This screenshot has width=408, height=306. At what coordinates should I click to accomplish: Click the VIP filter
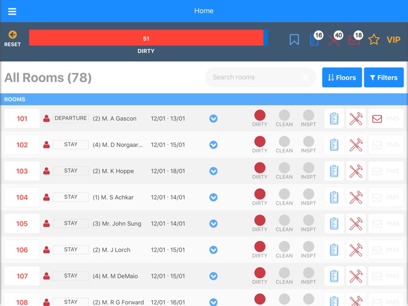click(x=393, y=40)
